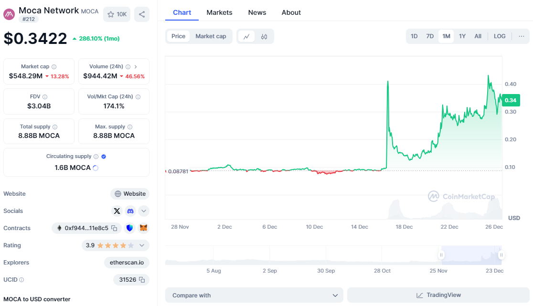This screenshot has width=533, height=306.
Task: Open the etherscan.io explorer link
Action: (127, 263)
